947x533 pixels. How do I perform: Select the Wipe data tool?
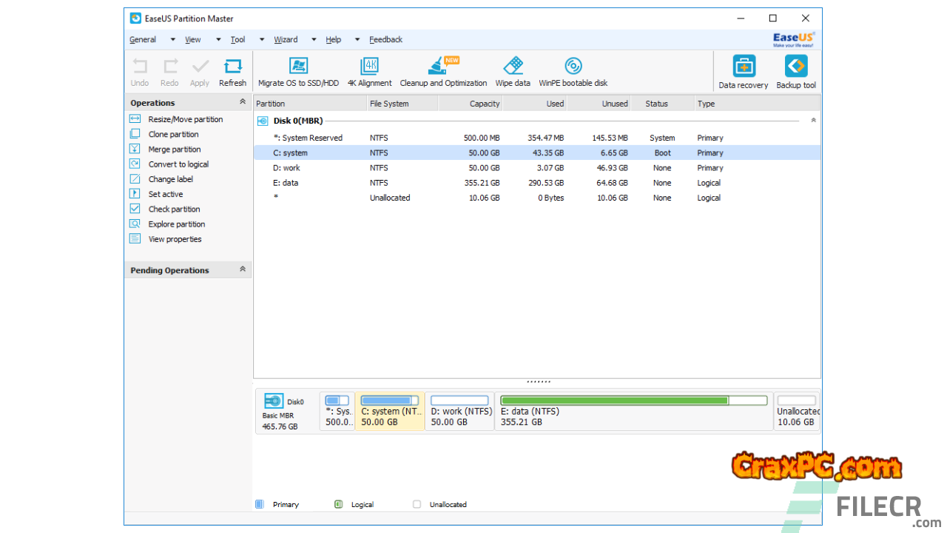pyautogui.click(x=513, y=67)
